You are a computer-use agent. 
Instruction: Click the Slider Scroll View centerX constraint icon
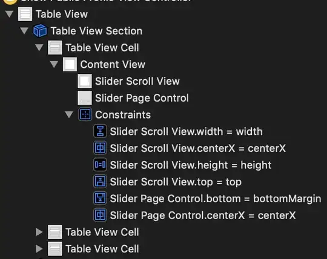tap(100, 148)
